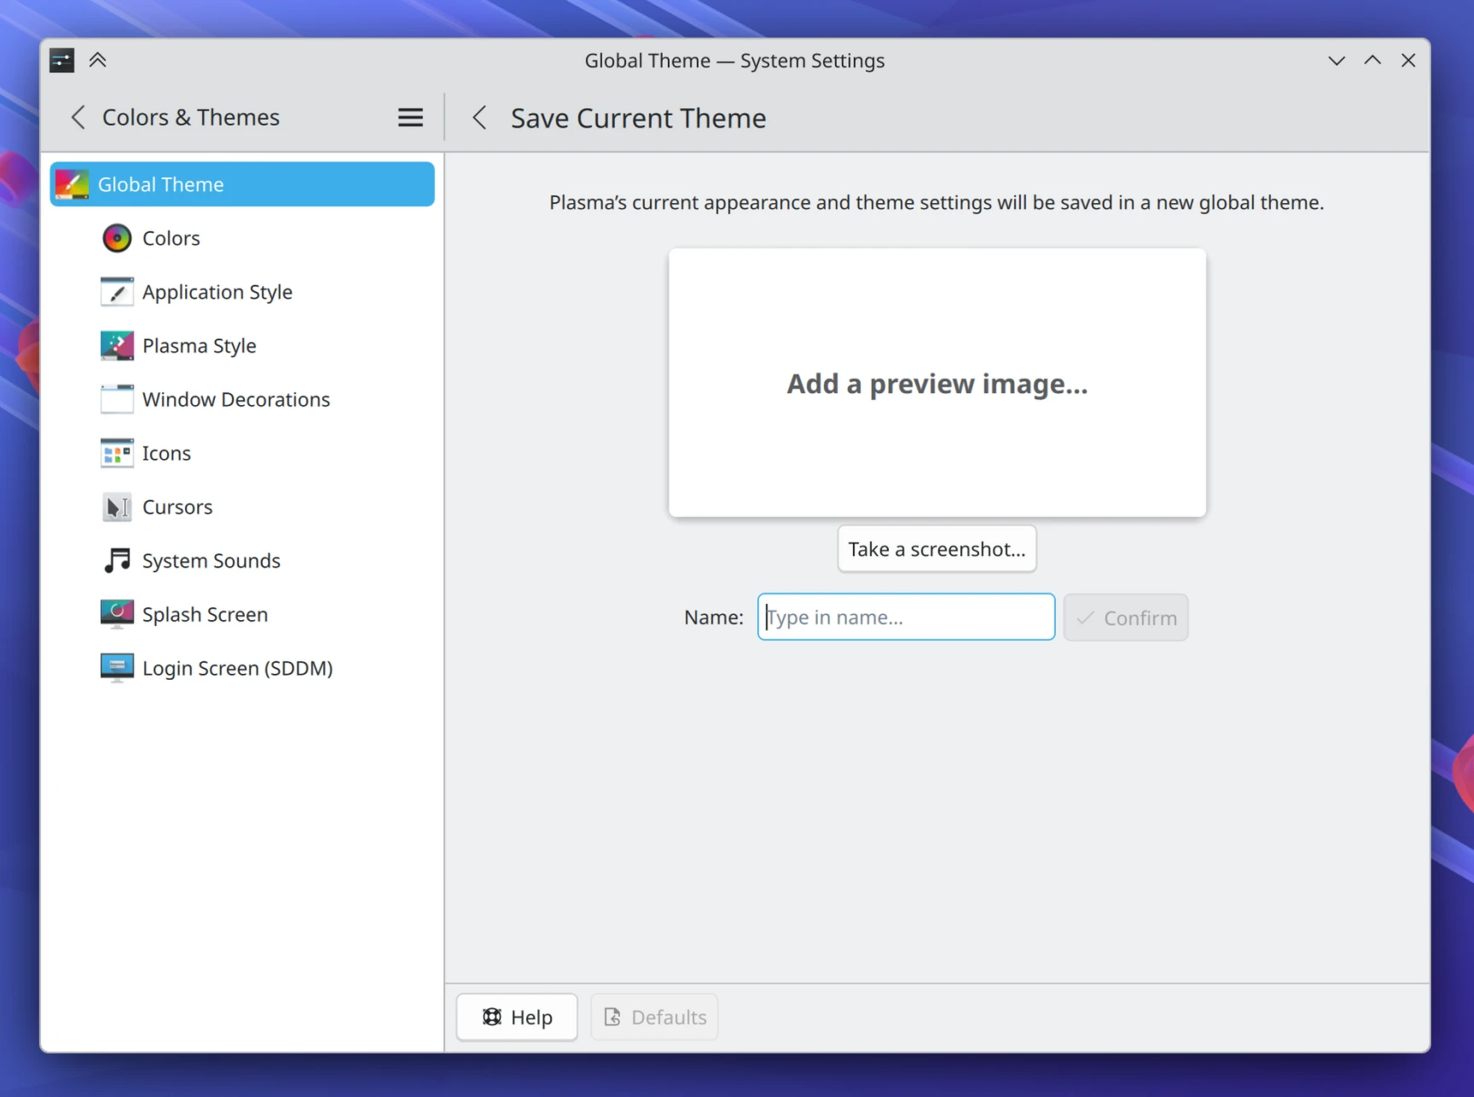Select the Global Theme sidebar entry
This screenshot has height=1097, width=1474.
pyautogui.click(x=160, y=184)
